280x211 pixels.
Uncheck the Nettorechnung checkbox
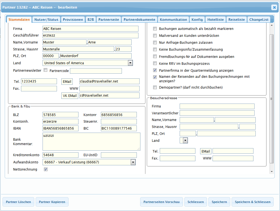pyautogui.click(x=46, y=169)
